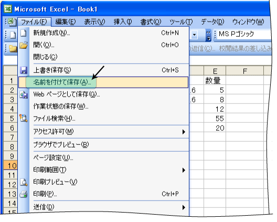
Task: Select row 14 header
Action: click(10, 204)
